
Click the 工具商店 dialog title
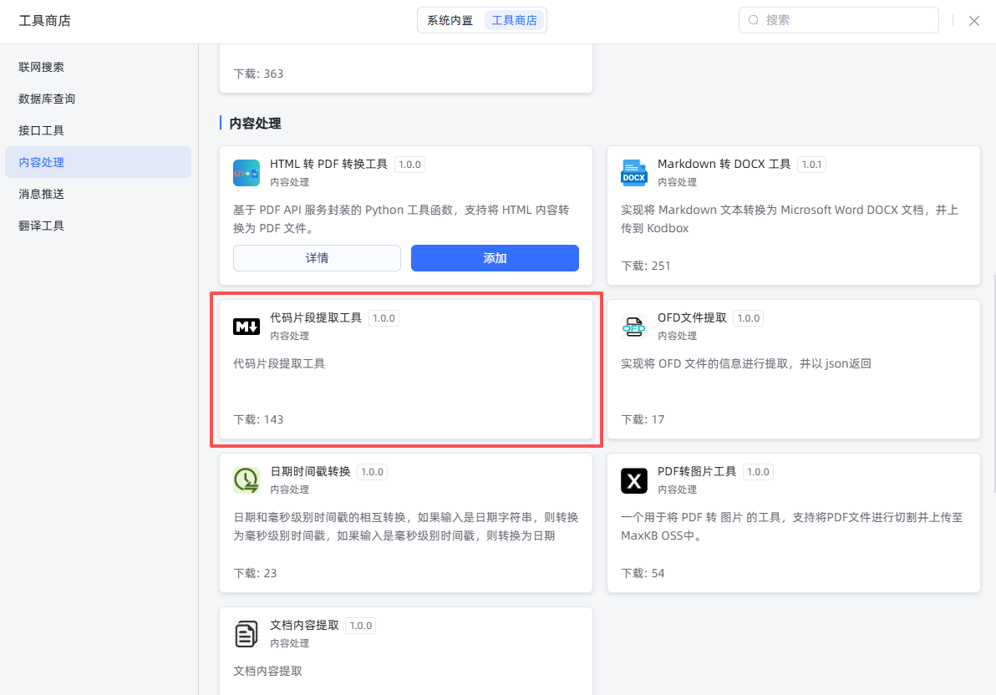[x=44, y=21]
